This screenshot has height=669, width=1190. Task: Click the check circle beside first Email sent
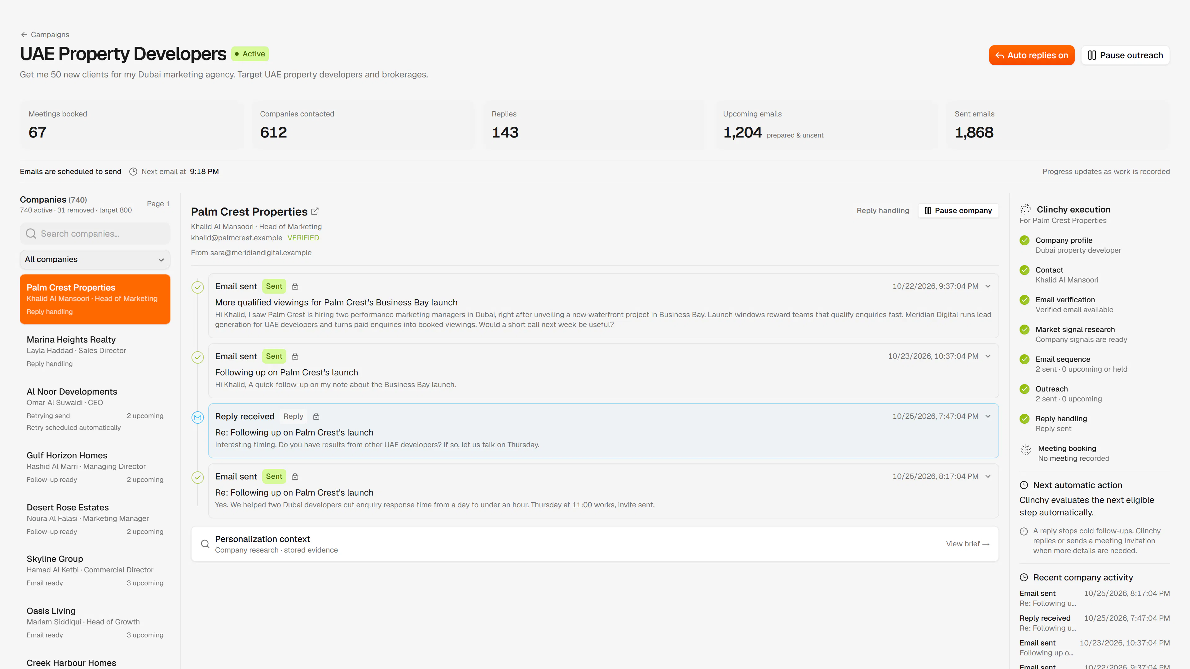tap(198, 288)
